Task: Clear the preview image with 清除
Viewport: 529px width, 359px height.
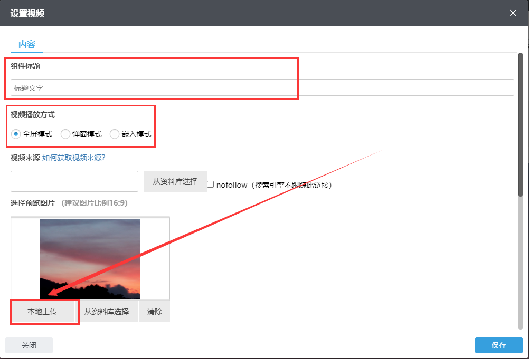Action: coord(155,312)
